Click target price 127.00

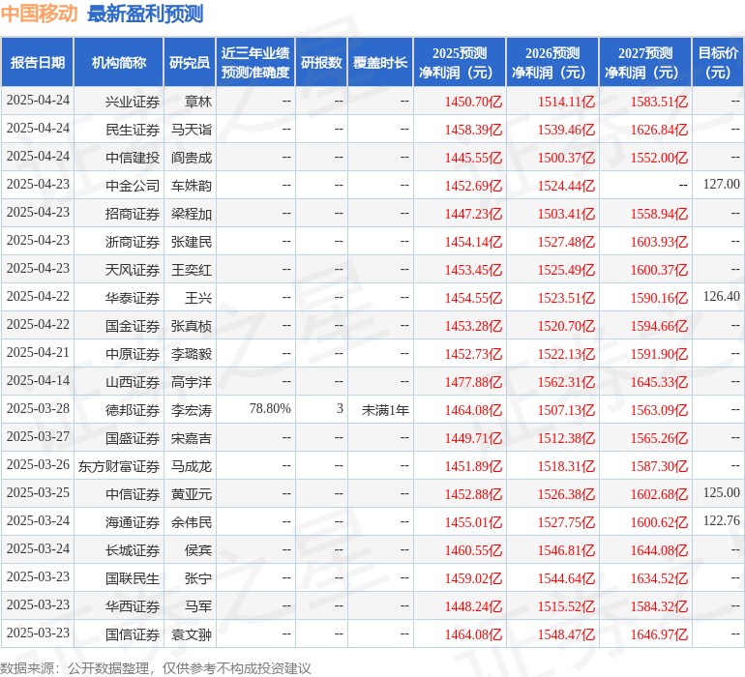point(721,184)
